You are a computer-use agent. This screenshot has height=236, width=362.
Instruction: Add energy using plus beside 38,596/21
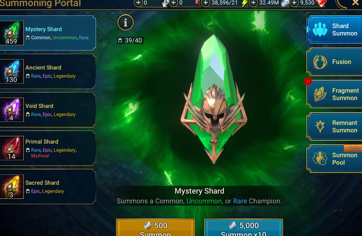[x=205, y=3]
